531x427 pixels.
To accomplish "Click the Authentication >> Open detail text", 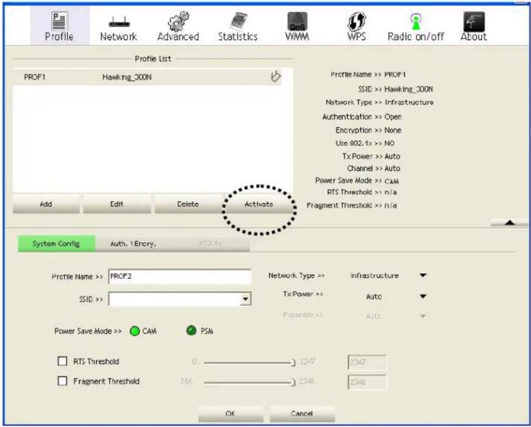I will [x=362, y=117].
